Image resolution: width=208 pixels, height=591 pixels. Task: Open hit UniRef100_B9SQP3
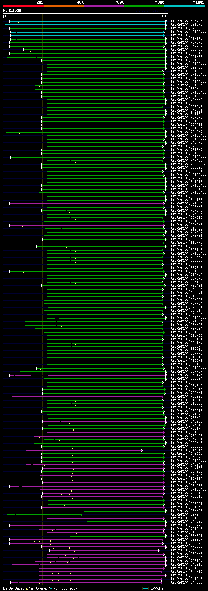pos(187,21)
